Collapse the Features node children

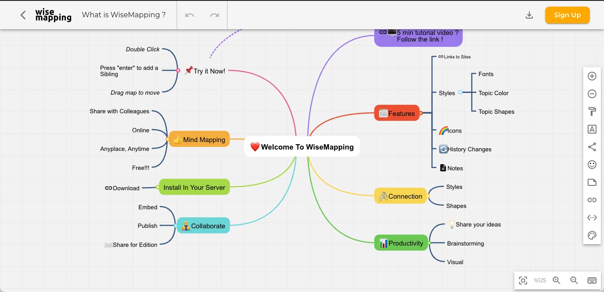(x=421, y=113)
